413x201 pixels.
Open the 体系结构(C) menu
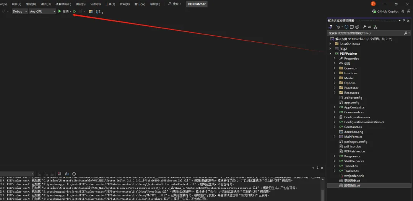tap(63, 4)
